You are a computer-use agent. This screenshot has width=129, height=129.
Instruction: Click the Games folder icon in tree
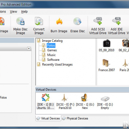tap(44, 50)
